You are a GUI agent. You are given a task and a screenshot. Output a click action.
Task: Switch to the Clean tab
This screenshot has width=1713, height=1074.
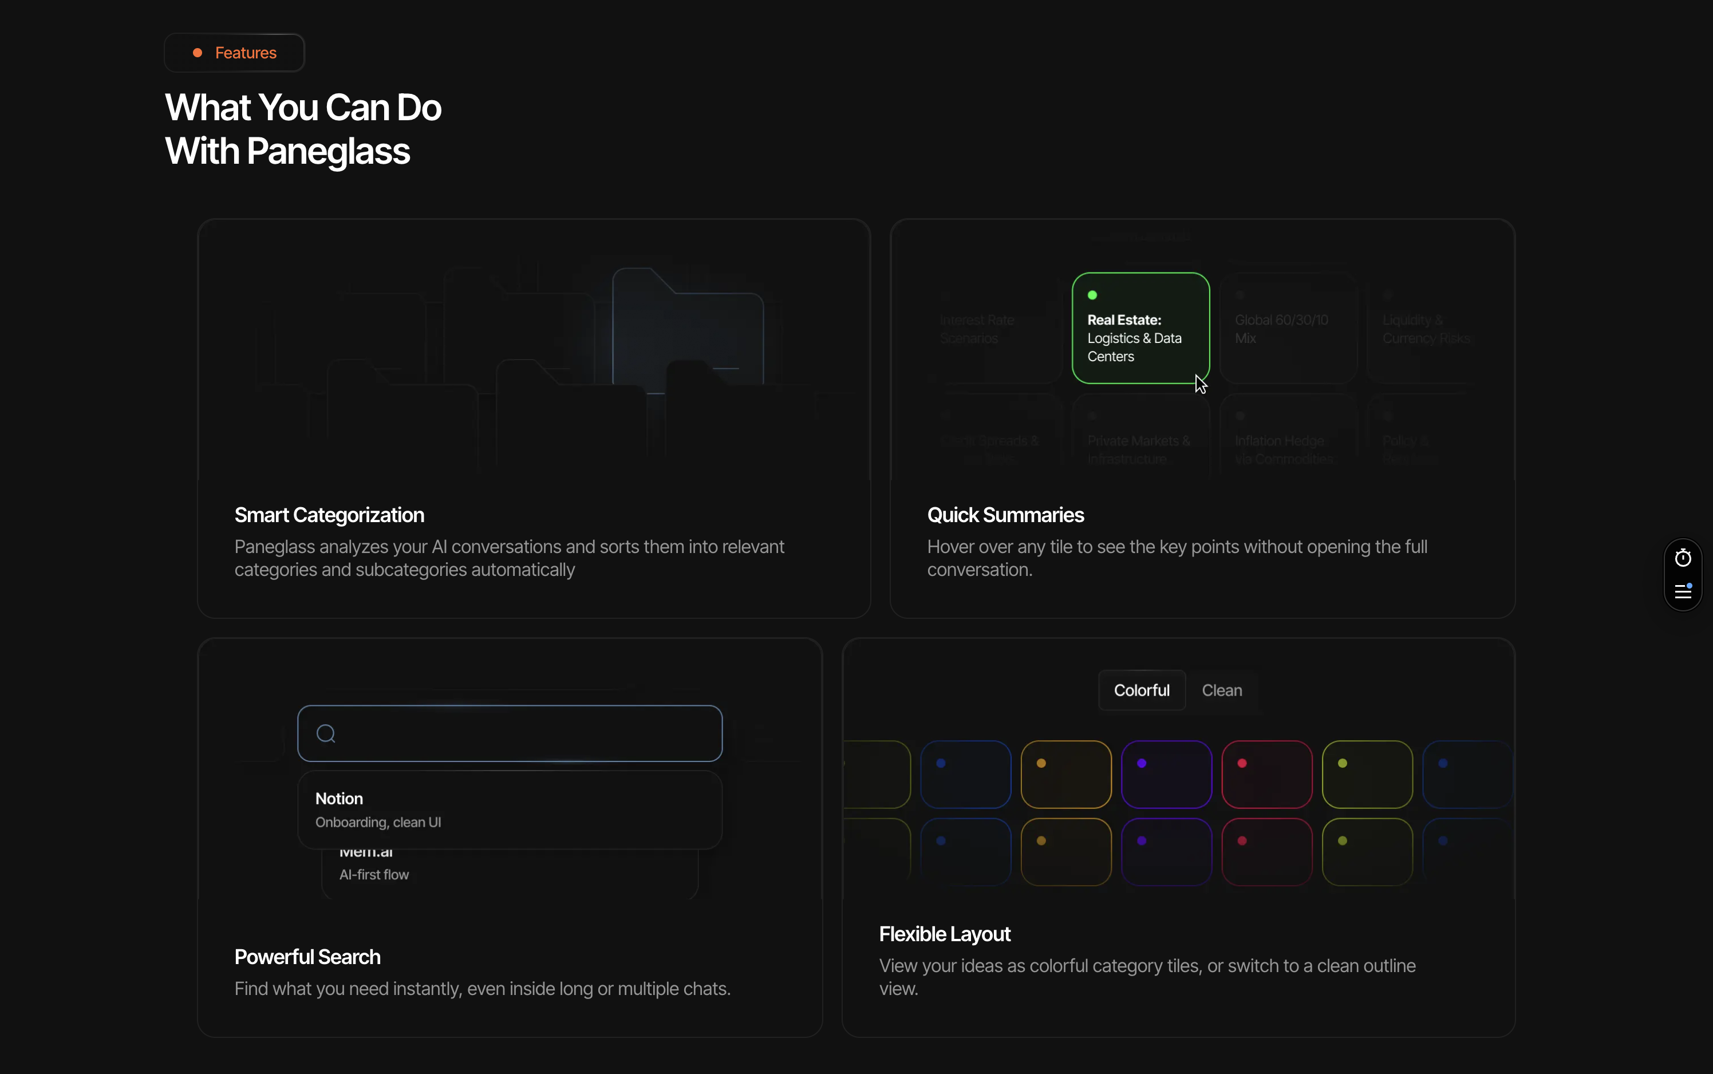point(1222,690)
